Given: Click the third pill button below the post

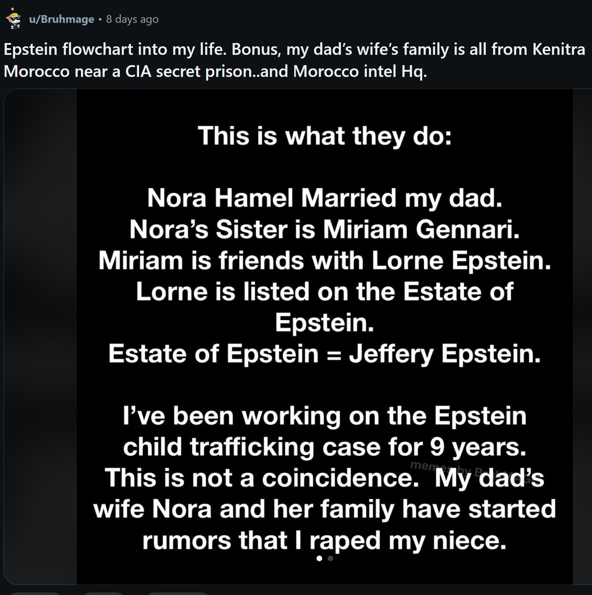Looking at the screenshot, I should coord(178,594).
